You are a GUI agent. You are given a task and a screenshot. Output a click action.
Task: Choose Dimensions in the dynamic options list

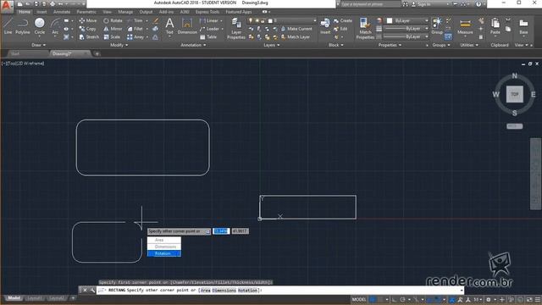coord(163,247)
